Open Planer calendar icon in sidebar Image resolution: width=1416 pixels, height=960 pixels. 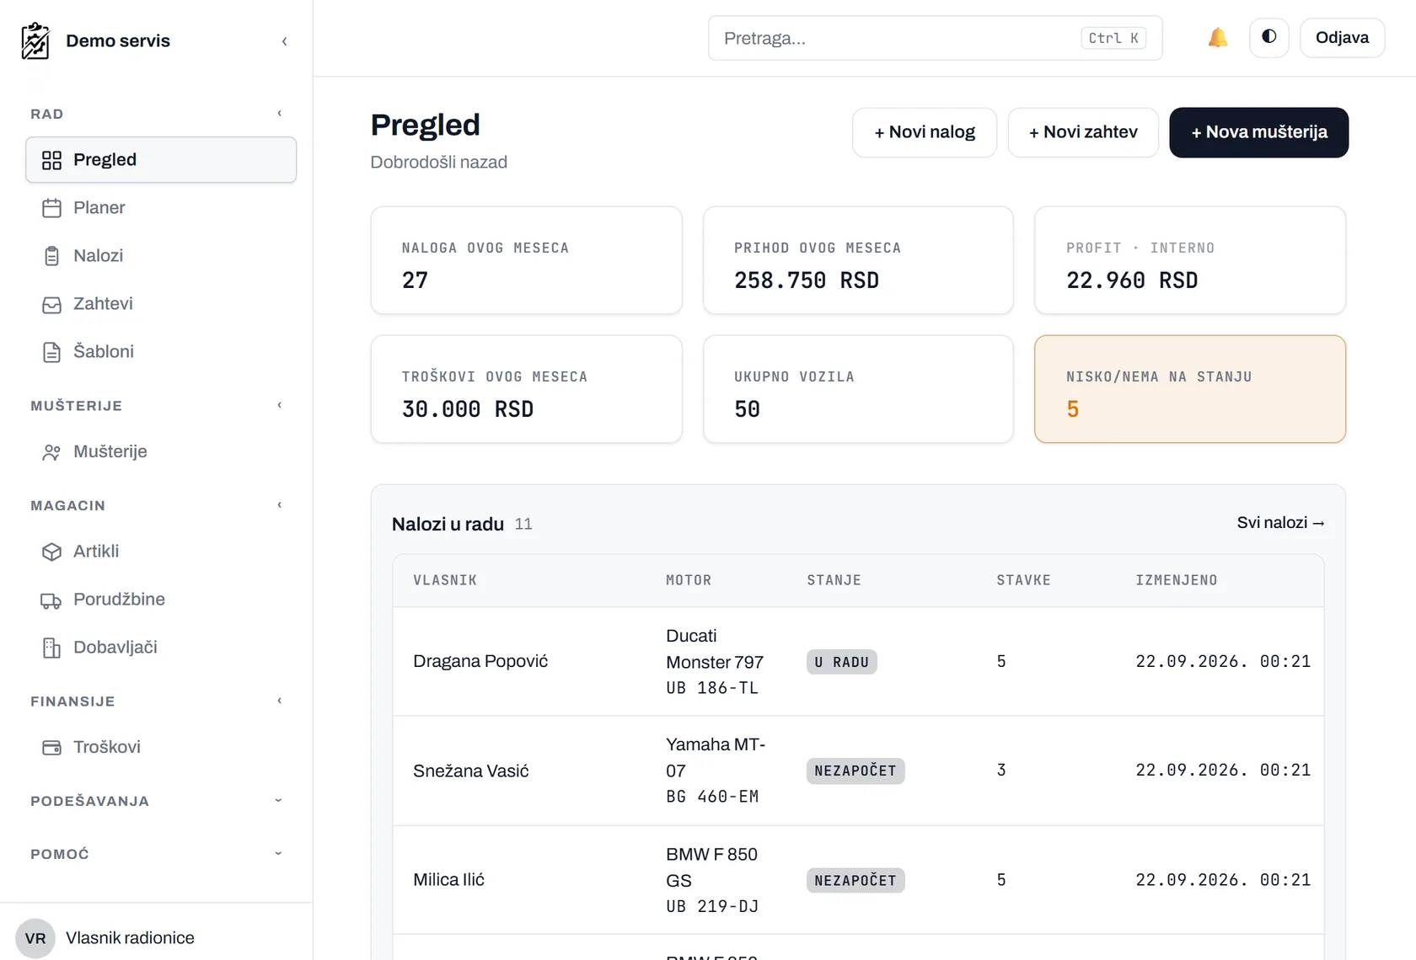51,208
